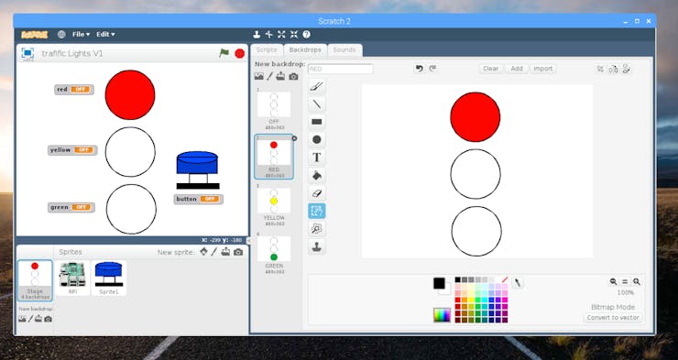This screenshot has height=360, width=678.
Task: Toggle the button variable OFF switch
Action: [x=209, y=199]
